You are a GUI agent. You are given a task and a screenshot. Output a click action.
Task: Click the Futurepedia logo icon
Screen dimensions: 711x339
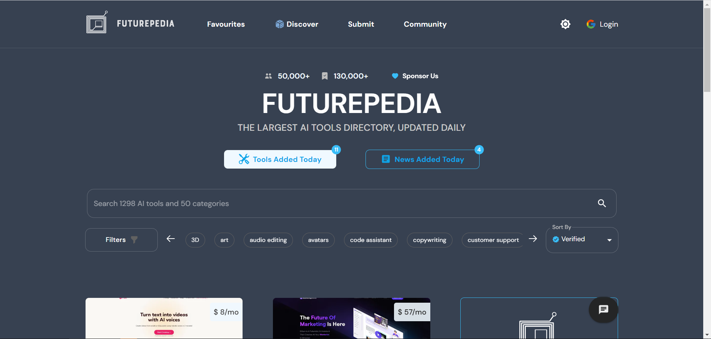pyautogui.click(x=97, y=22)
